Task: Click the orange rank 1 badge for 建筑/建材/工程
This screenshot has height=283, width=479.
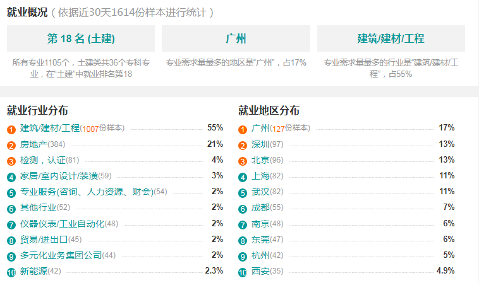Action: click(x=11, y=129)
